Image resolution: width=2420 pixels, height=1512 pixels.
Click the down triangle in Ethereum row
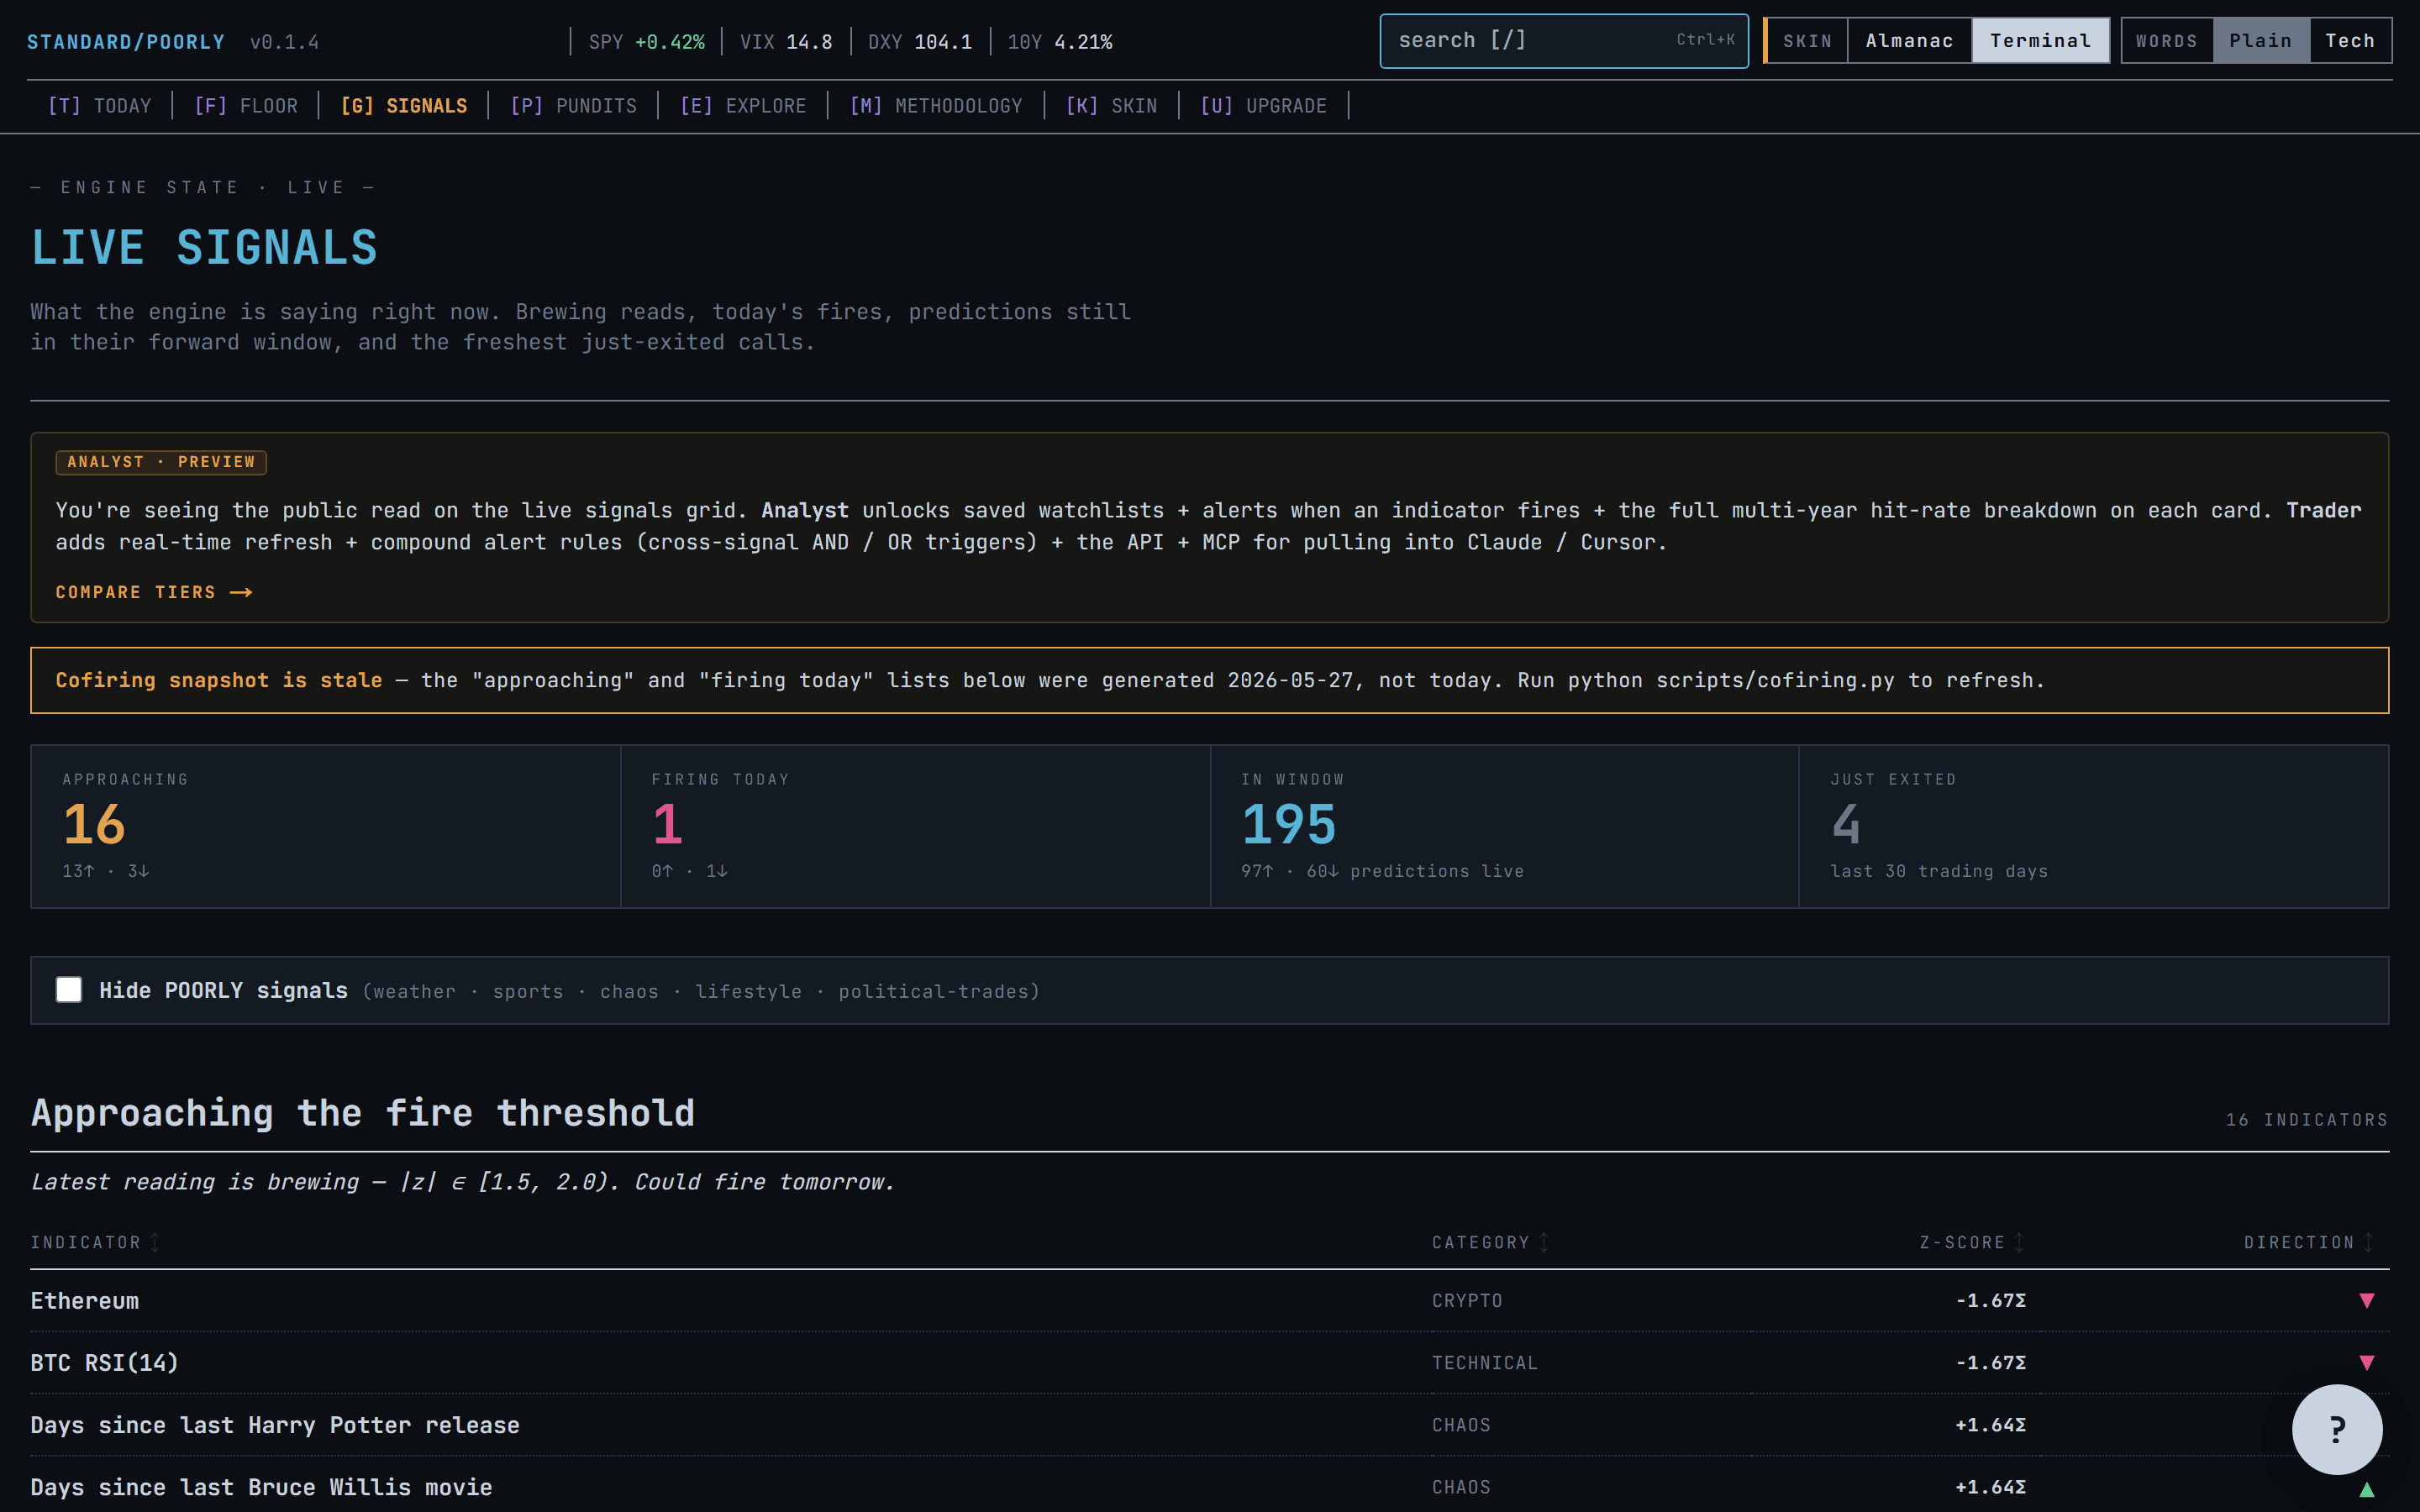(2366, 1300)
